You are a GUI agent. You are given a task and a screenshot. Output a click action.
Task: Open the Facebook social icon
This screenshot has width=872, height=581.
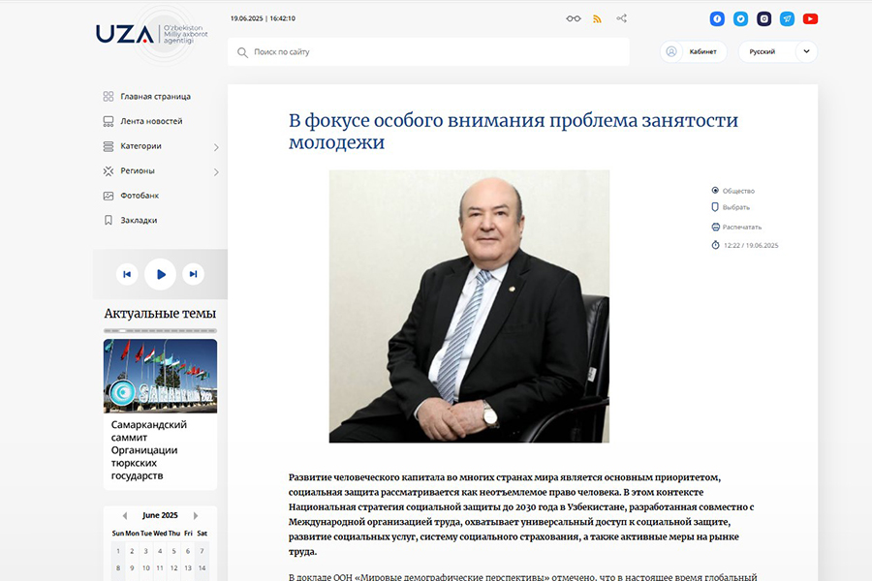(x=717, y=18)
